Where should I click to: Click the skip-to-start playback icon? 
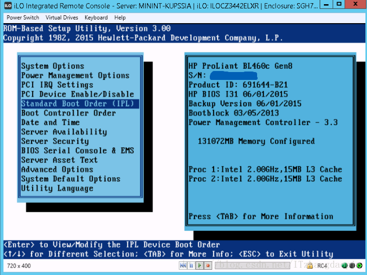183,266
